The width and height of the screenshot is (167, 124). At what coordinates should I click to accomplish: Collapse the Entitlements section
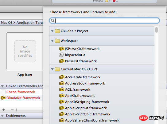click(2, 116)
